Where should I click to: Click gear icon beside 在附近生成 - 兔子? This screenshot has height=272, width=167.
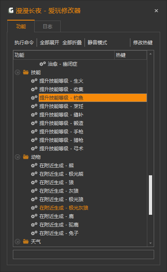pyautogui.click(x=34, y=233)
